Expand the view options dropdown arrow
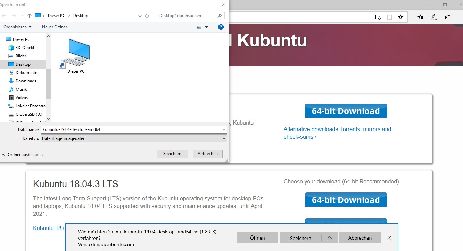This screenshot has width=463, height=251. point(206,27)
